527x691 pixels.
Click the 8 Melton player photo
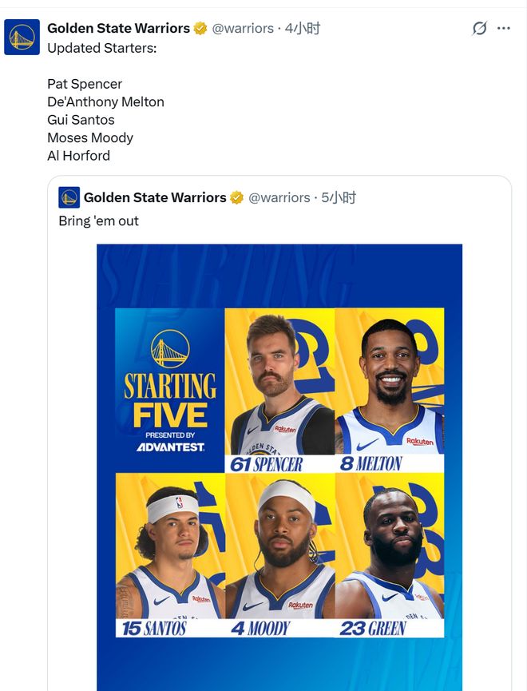[x=390, y=383]
